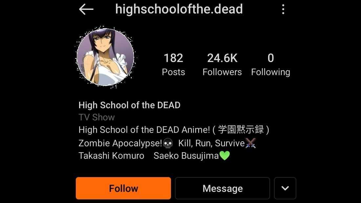Image resolution: width=361 pixels, height=203 pixels.
Task: Tap the High School of the DEAD name
Action: pos(129,105)
